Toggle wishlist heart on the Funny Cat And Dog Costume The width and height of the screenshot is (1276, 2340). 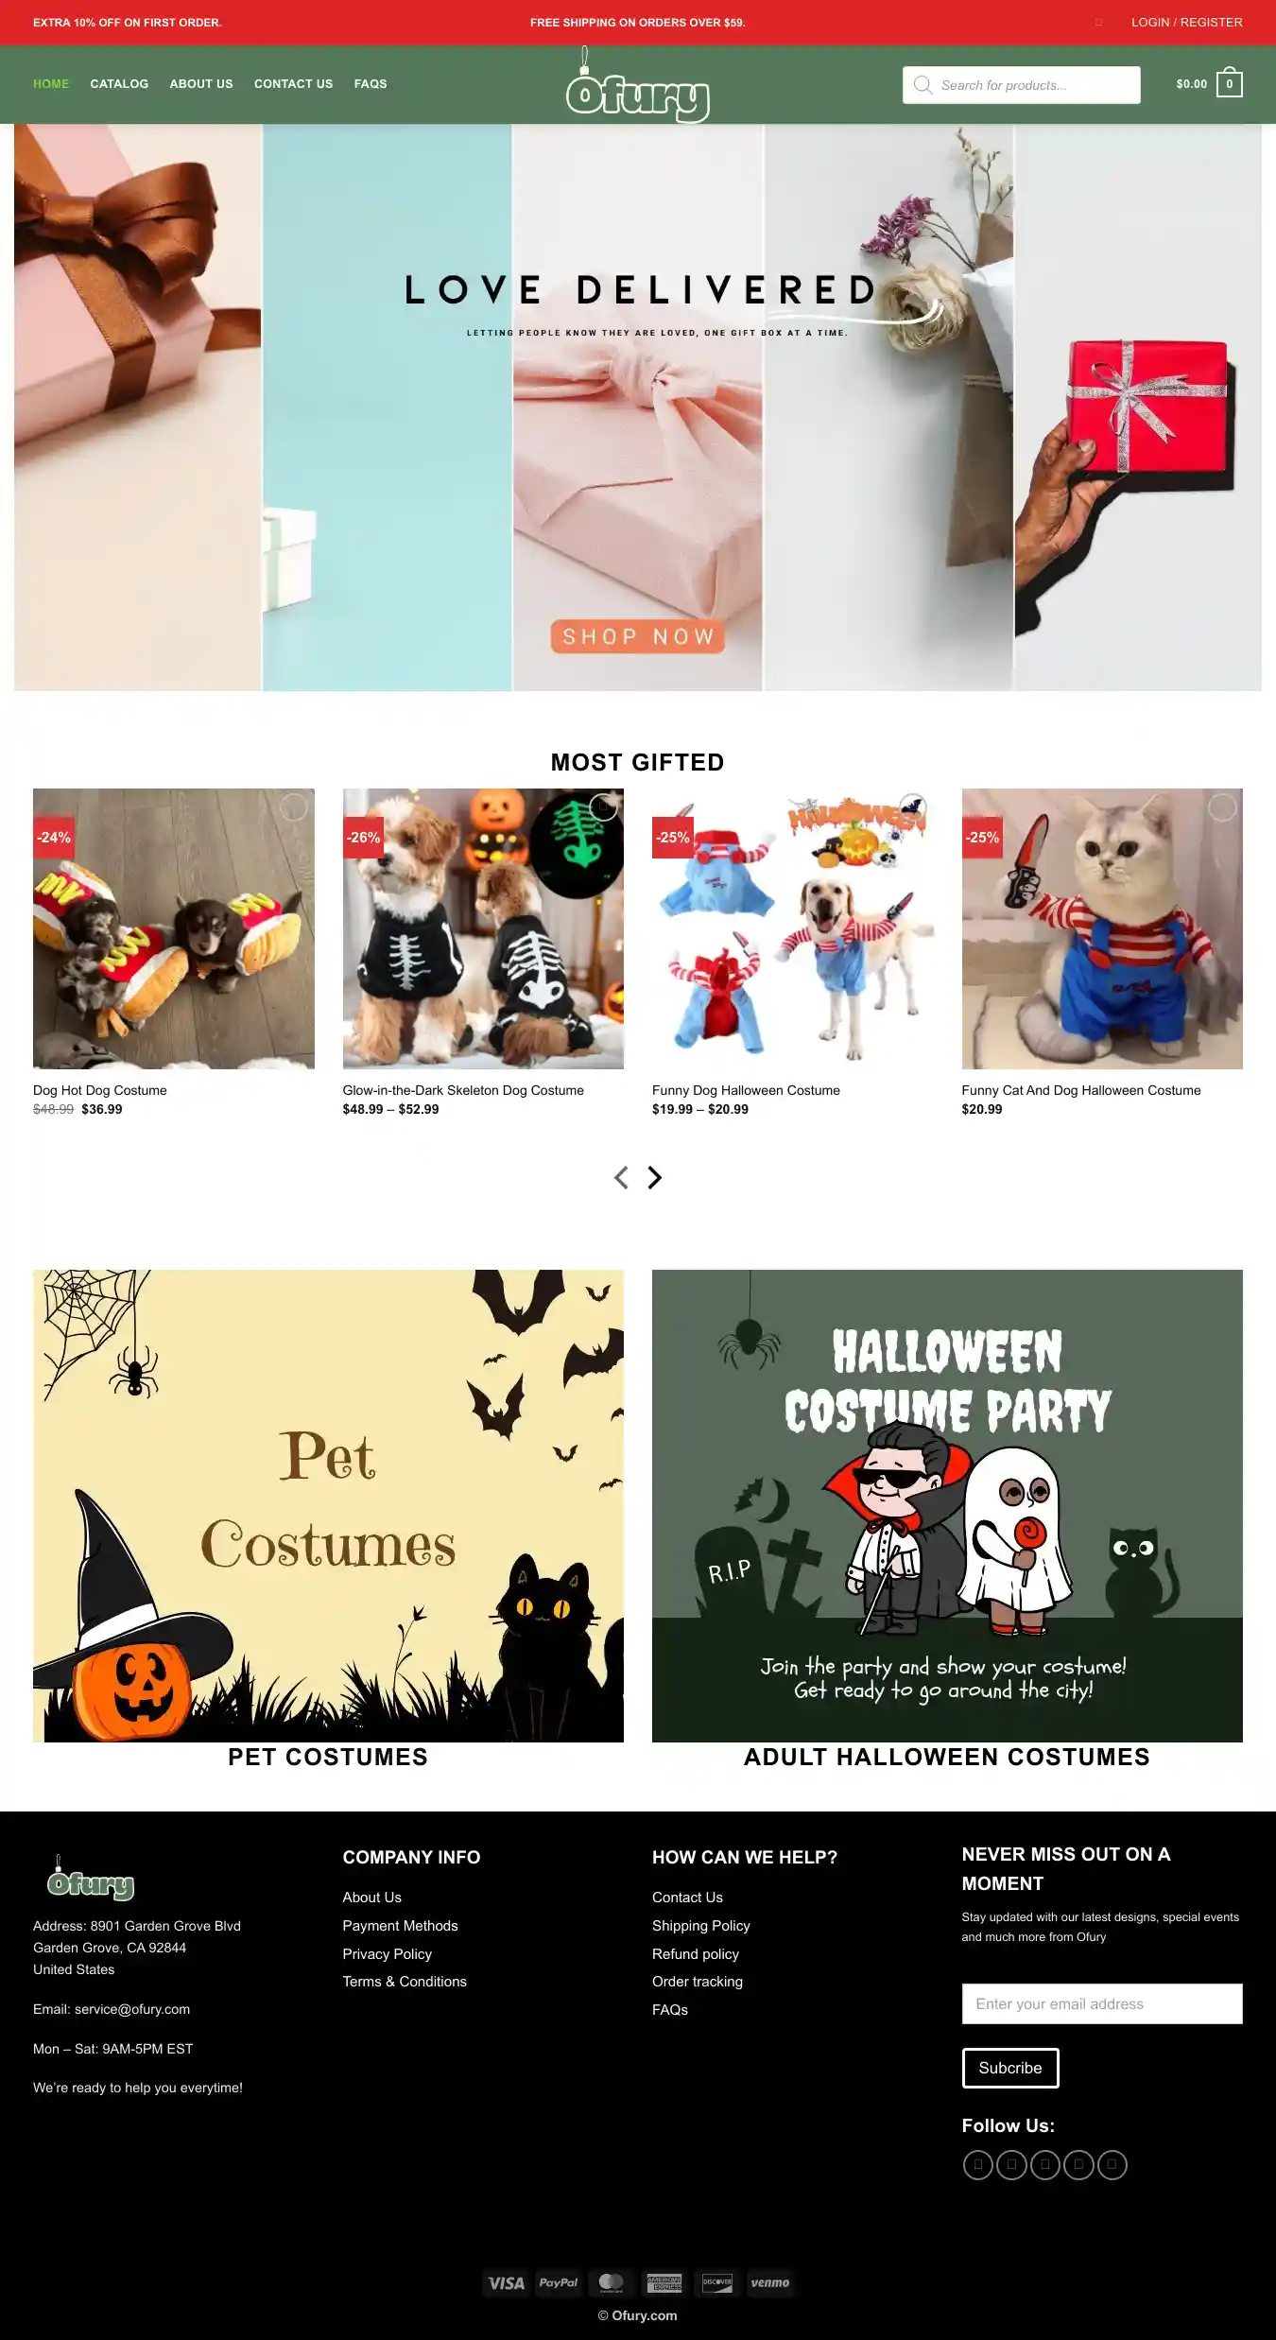click(1222, 806)
